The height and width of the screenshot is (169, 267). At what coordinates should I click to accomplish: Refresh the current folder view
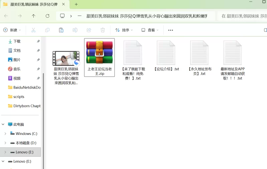click(x=47, y=16)
